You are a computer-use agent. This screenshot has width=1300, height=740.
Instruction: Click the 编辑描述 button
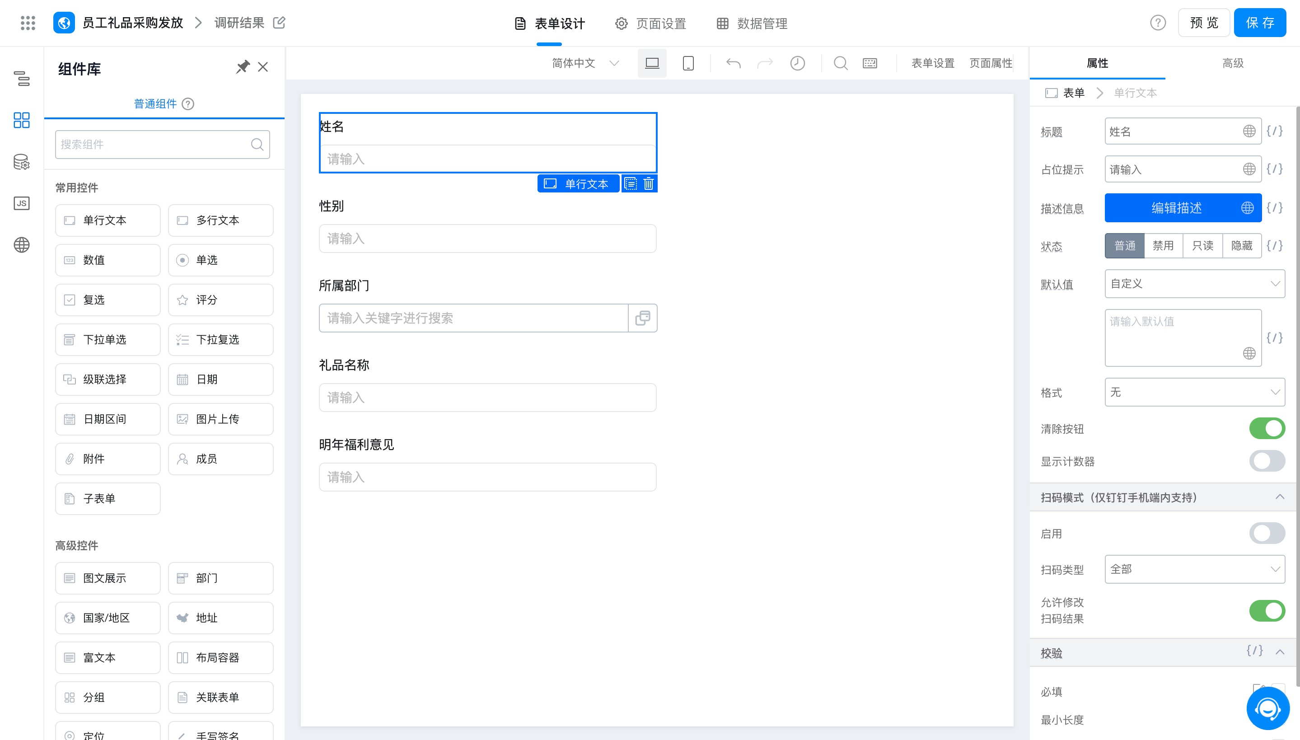[x=1175, y=208]
